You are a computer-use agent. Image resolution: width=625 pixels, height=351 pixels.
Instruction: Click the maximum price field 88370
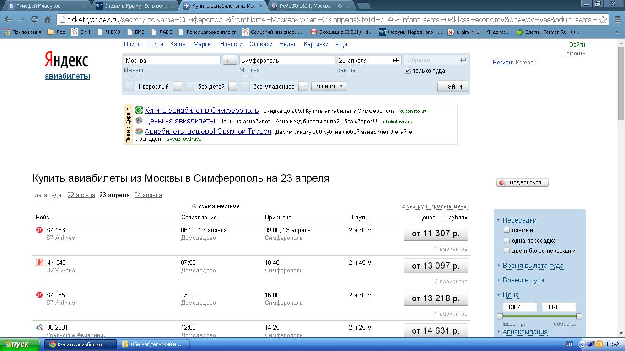559,307
